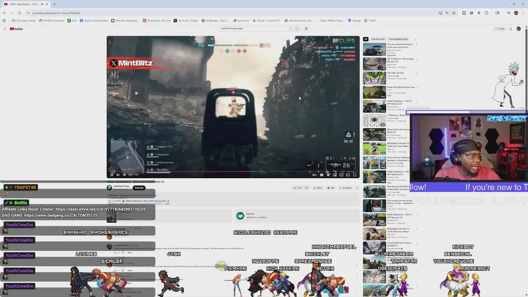Open Razer Affiliate Program bookmark
This screenshot has width=528, height=297.
pyautogui.click(x=330, y=21)
